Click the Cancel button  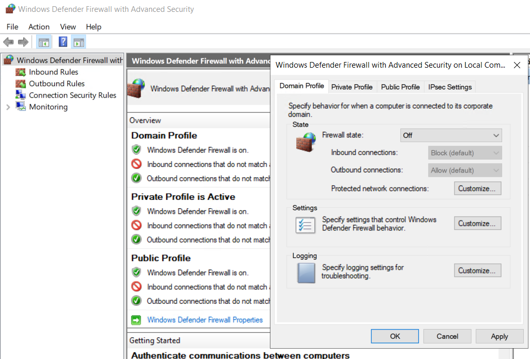tap(447, 336)
